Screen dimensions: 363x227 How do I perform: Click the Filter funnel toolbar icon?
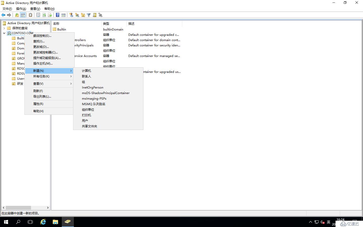pyautogui.click(x=89, y=15)
